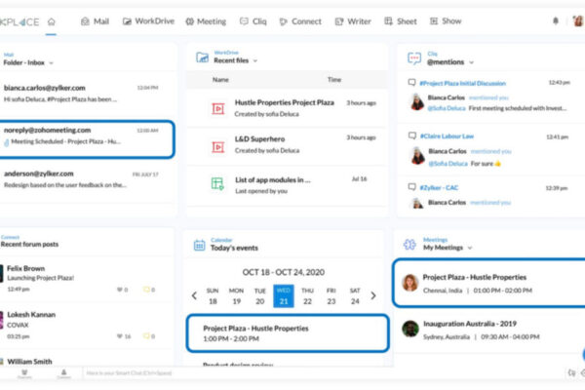Click @Sofia Deluca mention in Claire Labour Law
The image size is (585, 390).
coord(448,164)
